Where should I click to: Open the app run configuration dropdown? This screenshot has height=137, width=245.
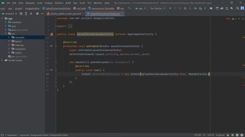click(140, 8)
